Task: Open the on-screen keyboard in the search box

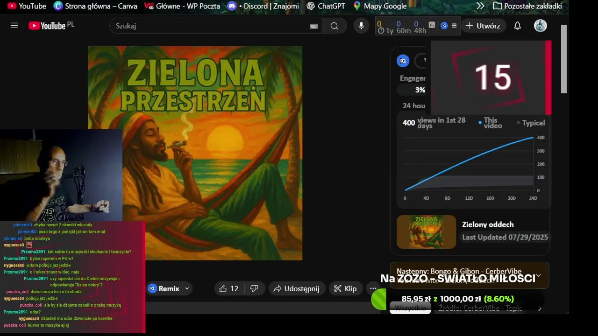Action: (314, 26)
